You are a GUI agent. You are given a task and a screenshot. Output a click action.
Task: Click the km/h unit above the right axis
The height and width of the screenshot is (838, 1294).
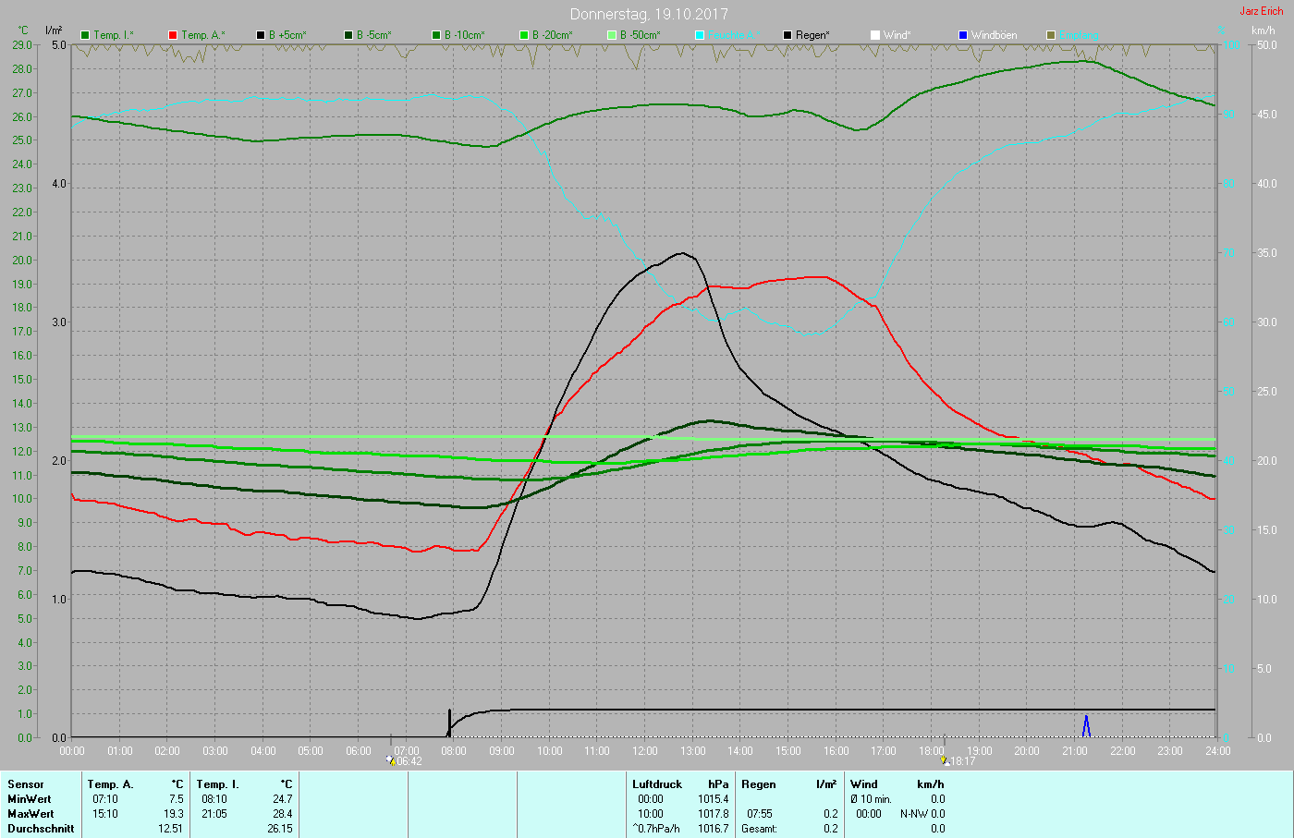point(1263,30)
